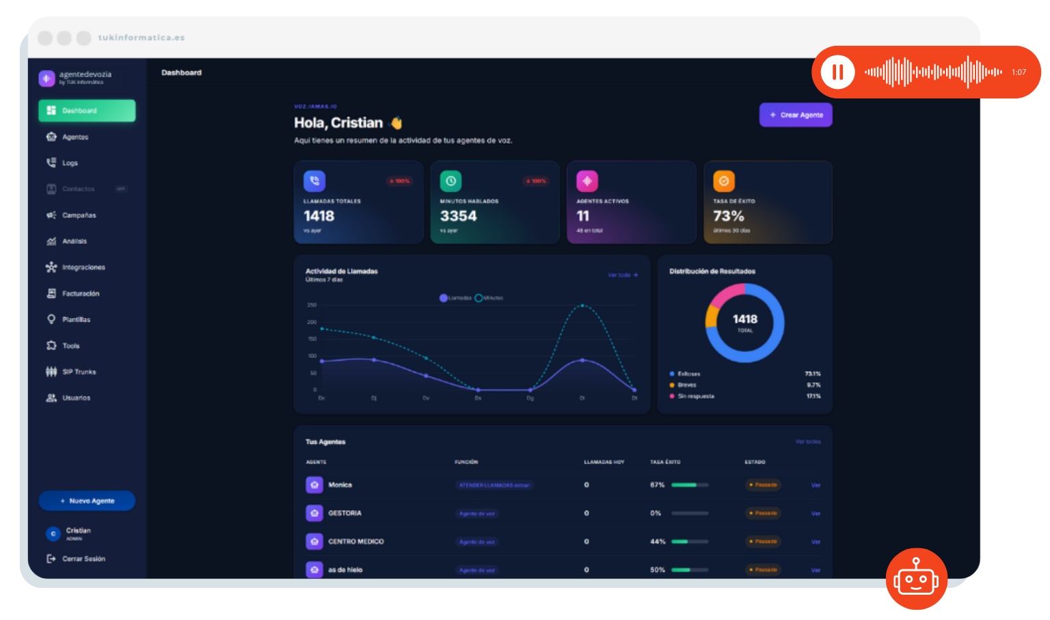Viewport: 1050px width, 620px height.
Task: Click the Cerrar Sesión logout icon
Action: pos(51,558)
